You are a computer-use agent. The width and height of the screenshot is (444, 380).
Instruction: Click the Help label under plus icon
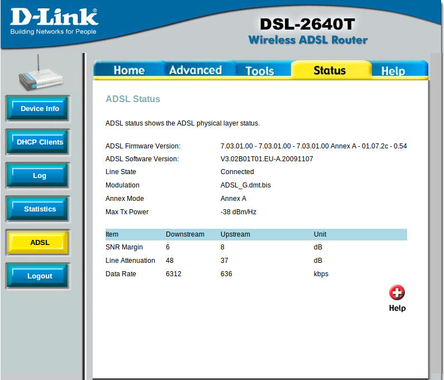(x=397, y=308)
